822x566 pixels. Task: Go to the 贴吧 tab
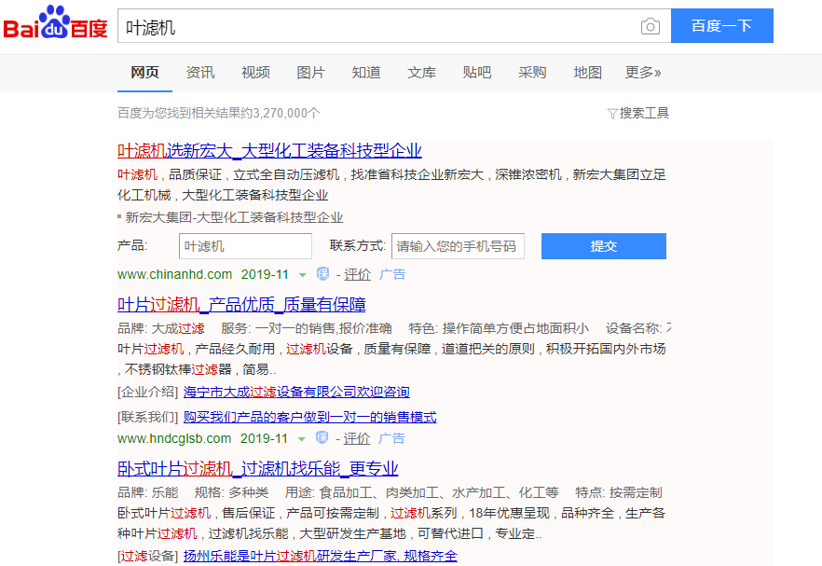click(x=477, y=73)
